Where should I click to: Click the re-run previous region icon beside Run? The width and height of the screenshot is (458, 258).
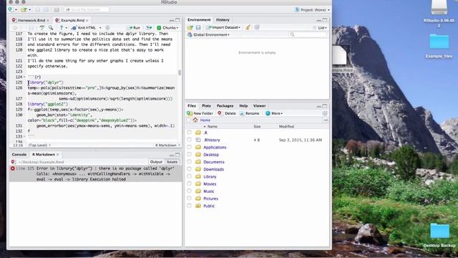pos(149,27)
